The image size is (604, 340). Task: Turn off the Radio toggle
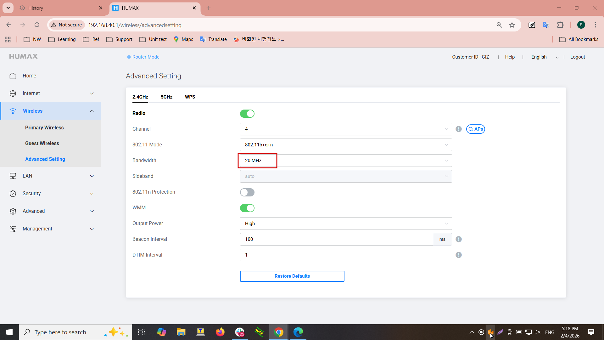tap(247, 114)
